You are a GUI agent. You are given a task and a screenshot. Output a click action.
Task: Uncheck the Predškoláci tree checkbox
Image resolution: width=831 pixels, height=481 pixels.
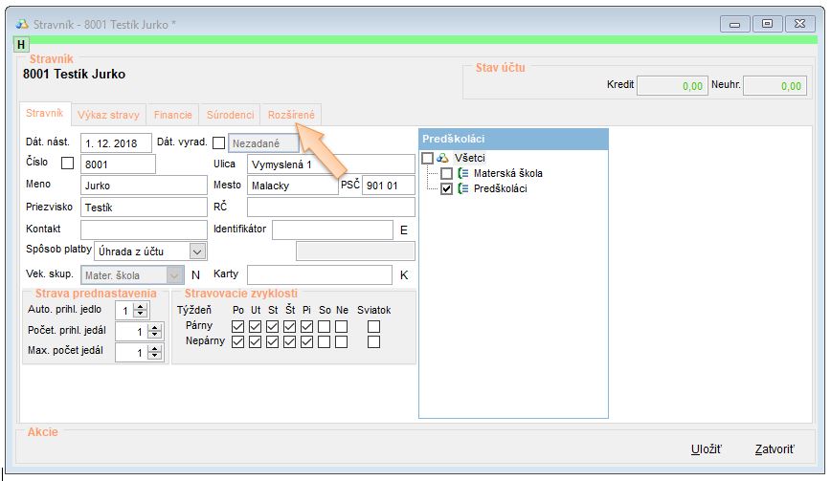point(447,188)
